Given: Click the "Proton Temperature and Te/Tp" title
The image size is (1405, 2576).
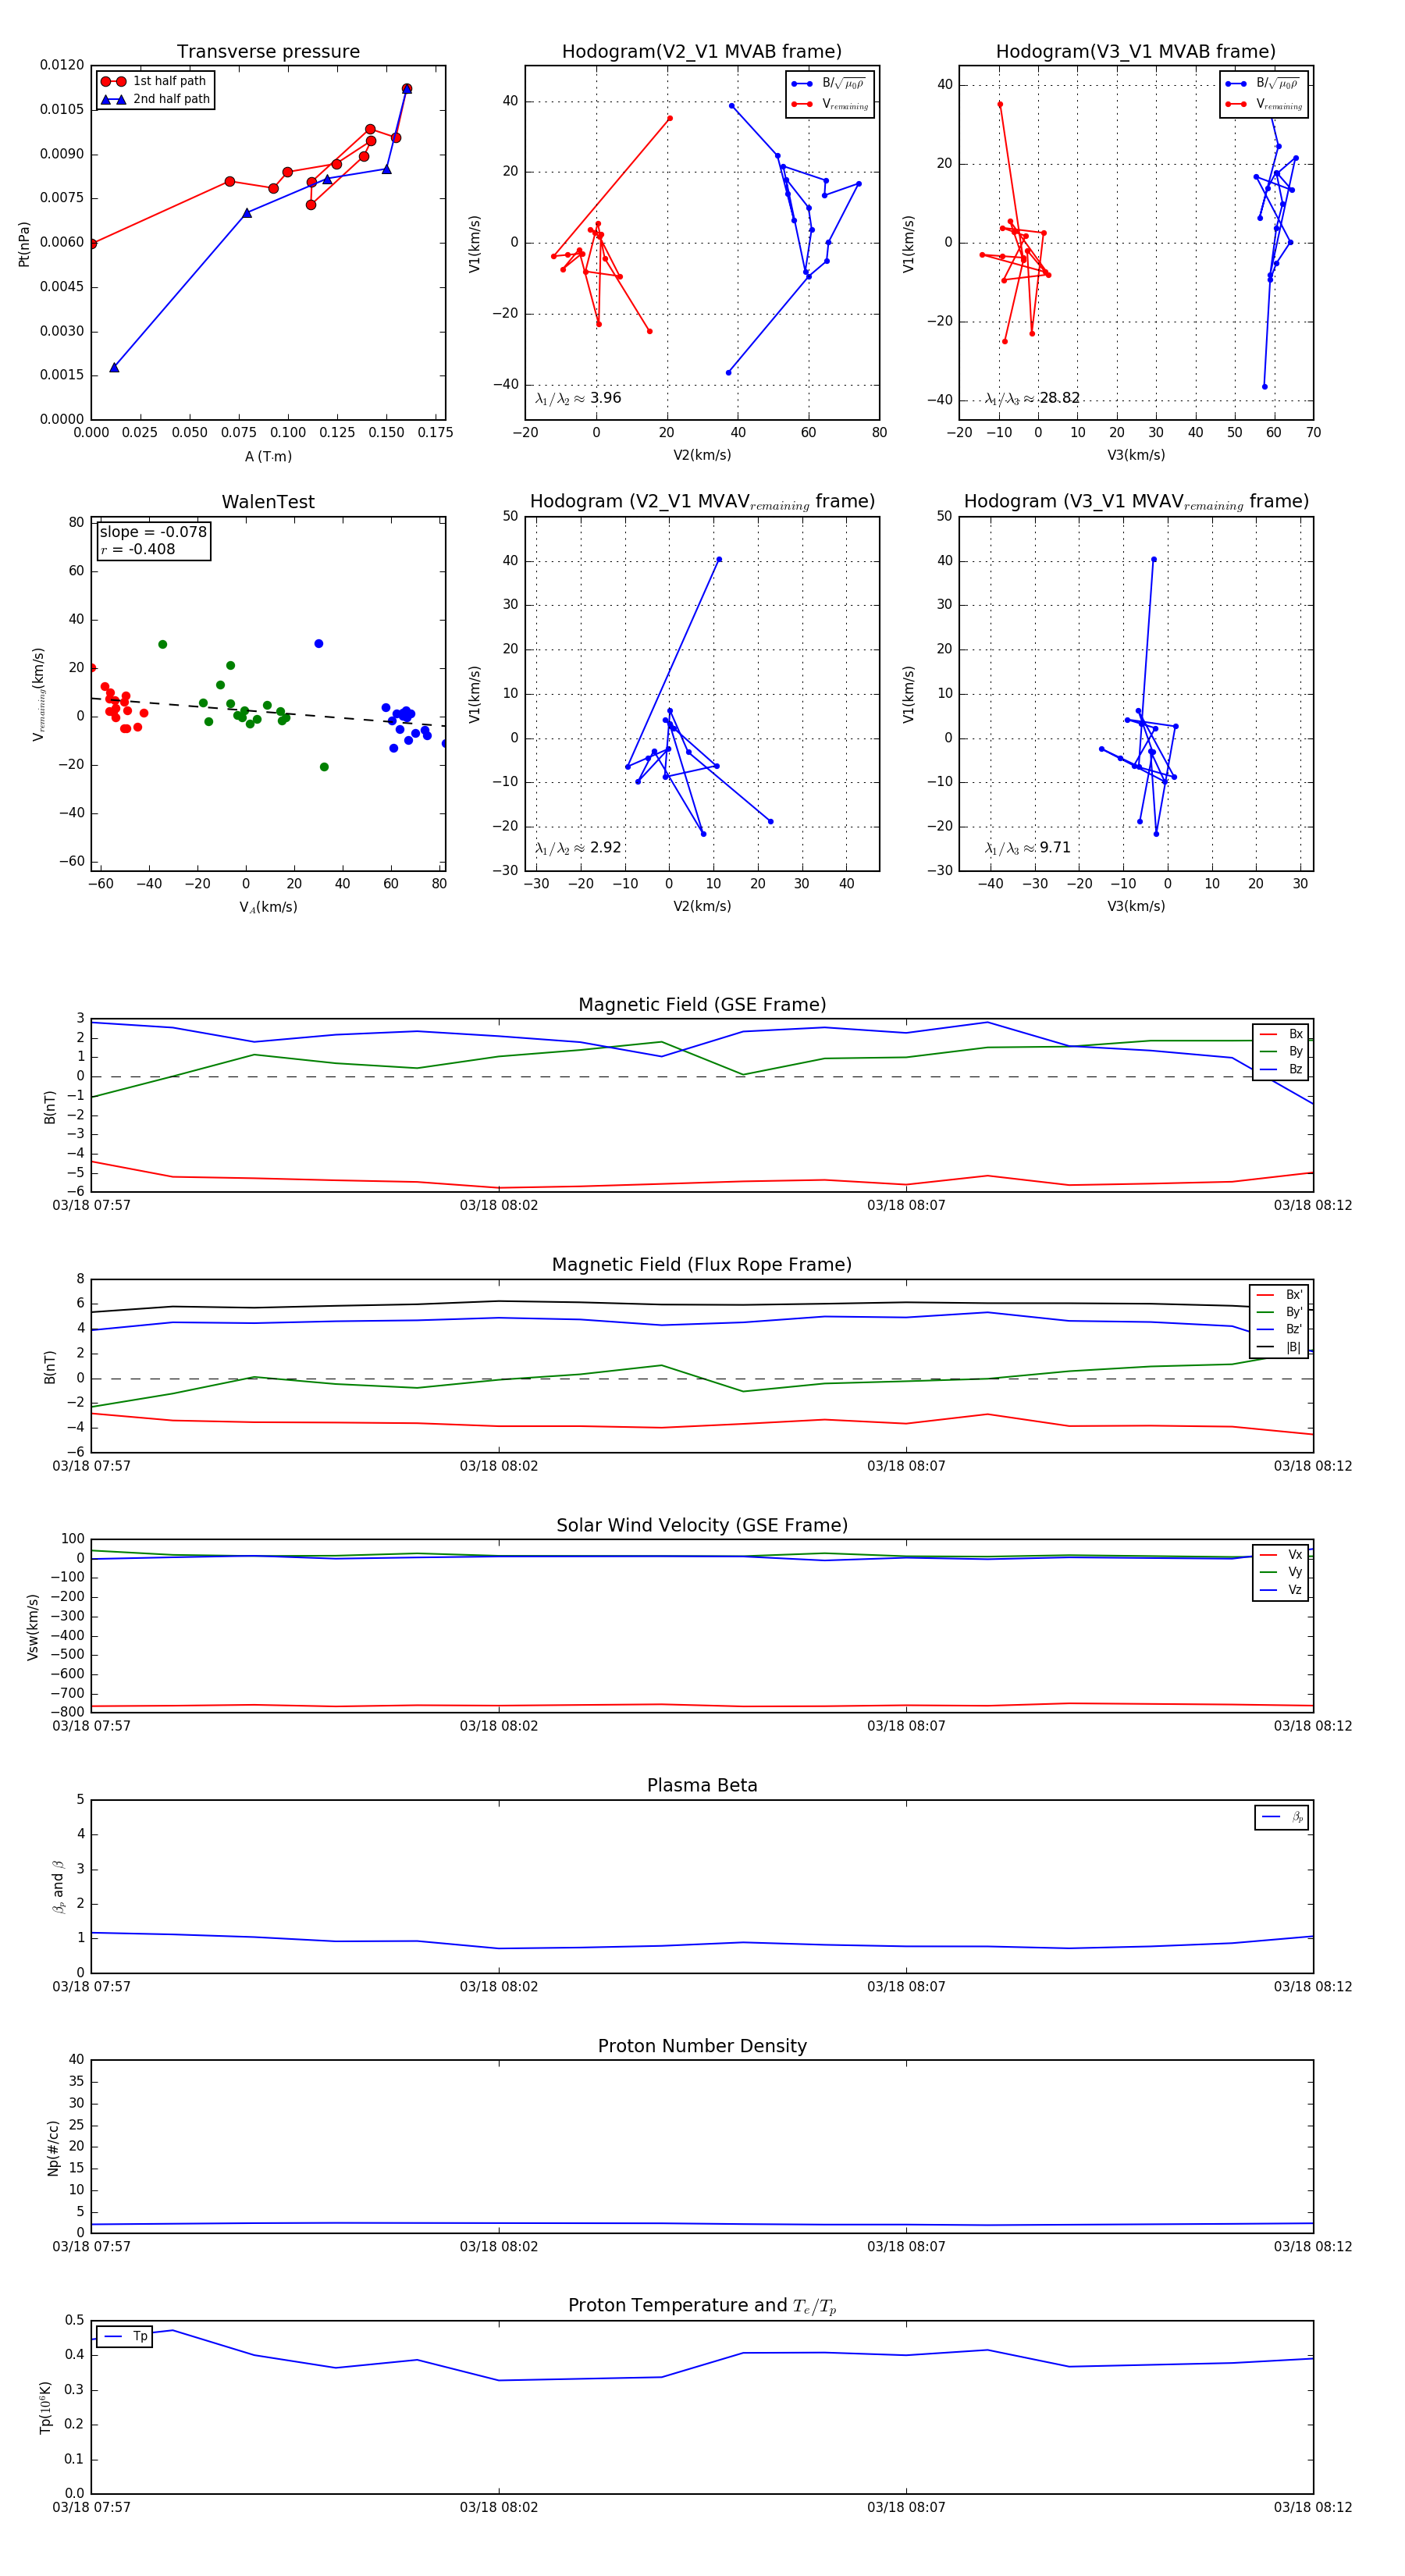Looking at the screenshot, I should coord(702,2306).
